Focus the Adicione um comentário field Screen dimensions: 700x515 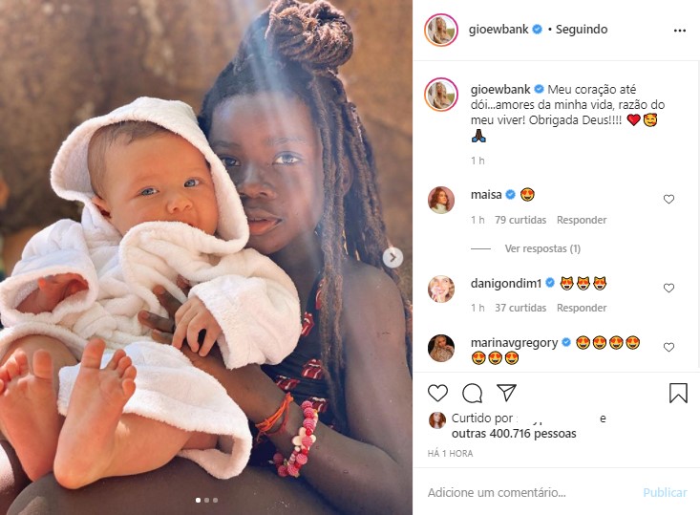click(x=531, y=492)
